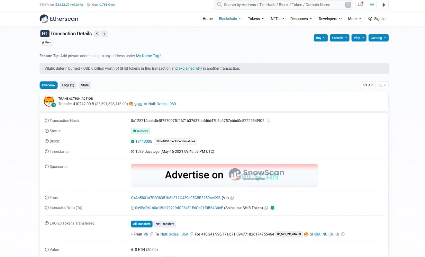This screenshot has height=257, width=425.
Task: Go to Home page
Action: [208, 19]
